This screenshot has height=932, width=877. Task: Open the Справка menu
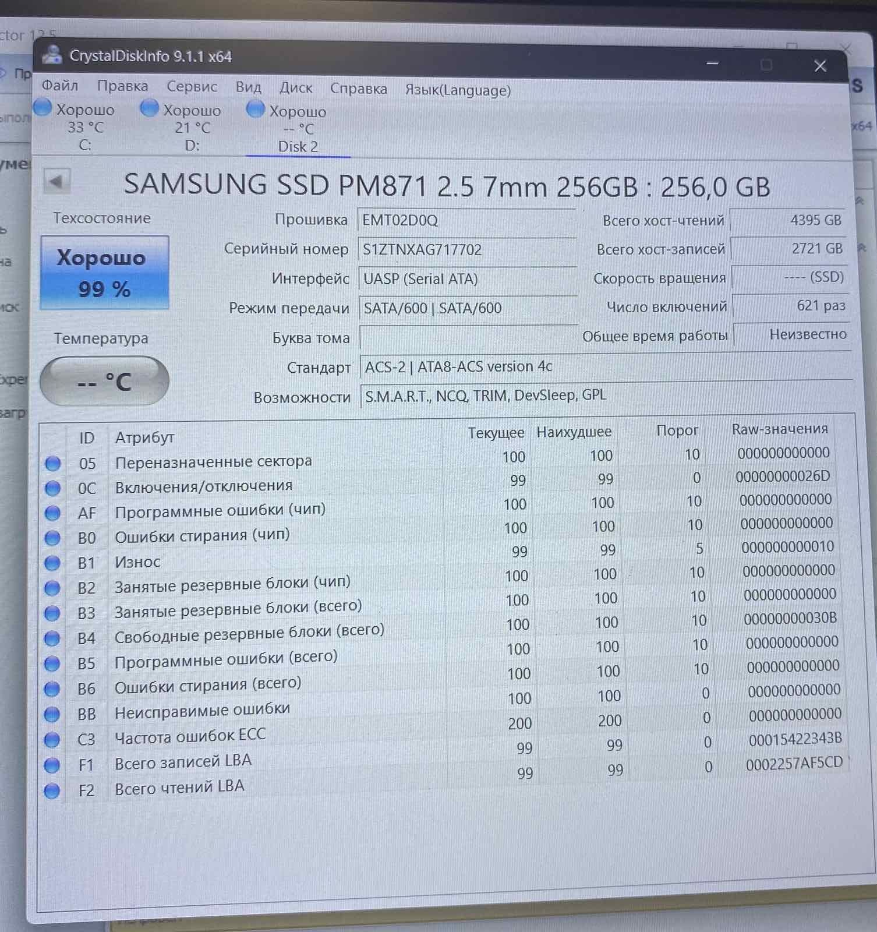[359, 89]
